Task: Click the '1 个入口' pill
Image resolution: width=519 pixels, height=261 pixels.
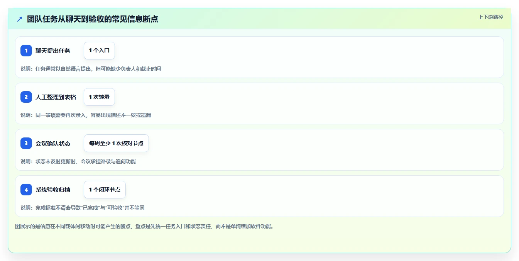Action: (x=99, y=51)
